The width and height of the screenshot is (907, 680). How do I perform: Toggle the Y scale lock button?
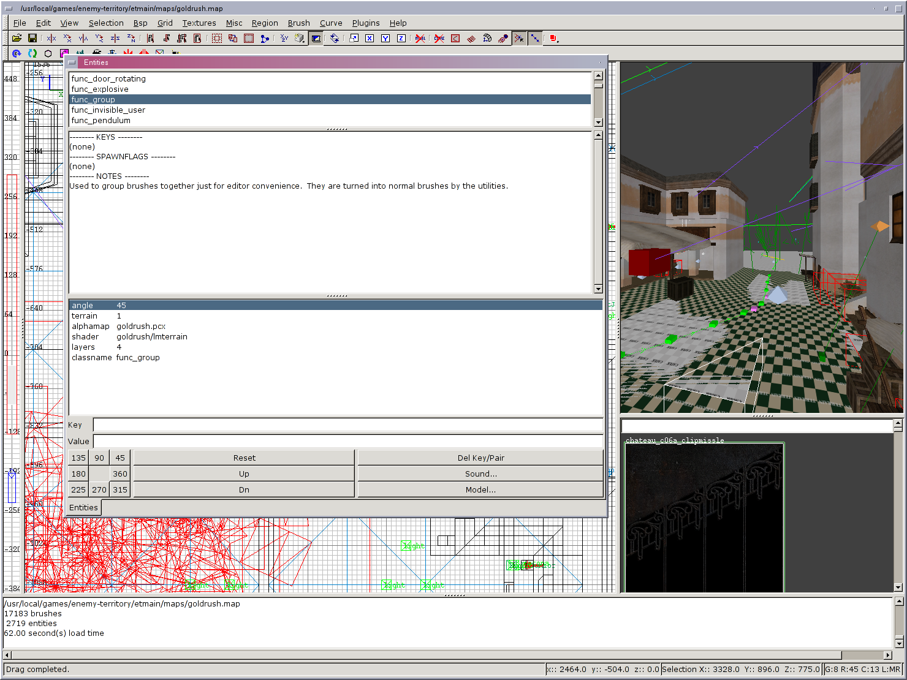[x=385, y=38]
